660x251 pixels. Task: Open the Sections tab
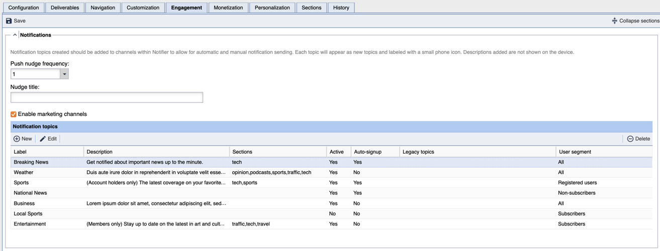point(312,8)
